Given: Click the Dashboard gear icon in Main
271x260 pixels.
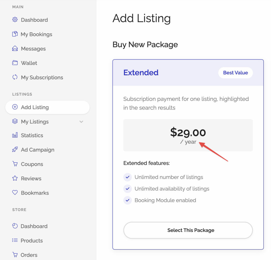Looking at the screenshot, I should click(15, 20).
